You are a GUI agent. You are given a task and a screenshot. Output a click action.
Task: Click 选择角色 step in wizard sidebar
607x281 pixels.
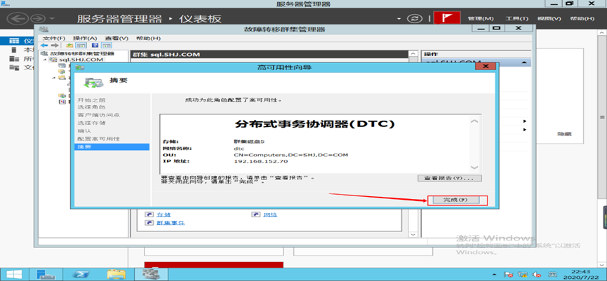(x=91, y=107)
